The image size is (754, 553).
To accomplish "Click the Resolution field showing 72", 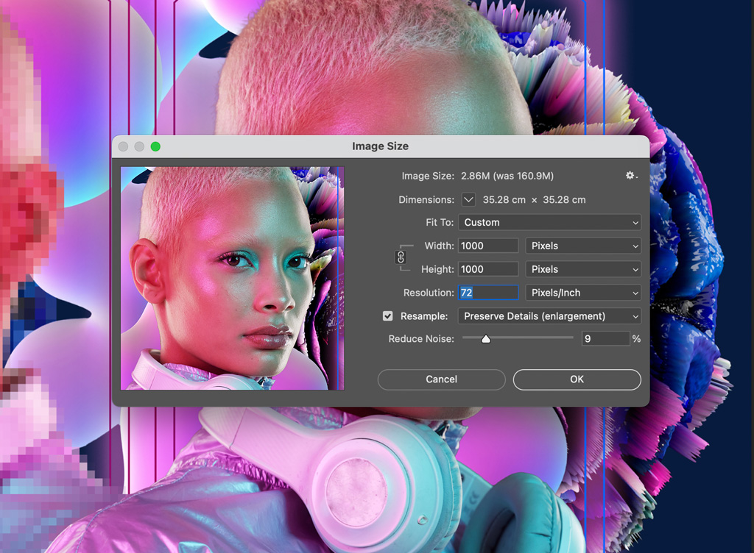I will pos(488,293).
